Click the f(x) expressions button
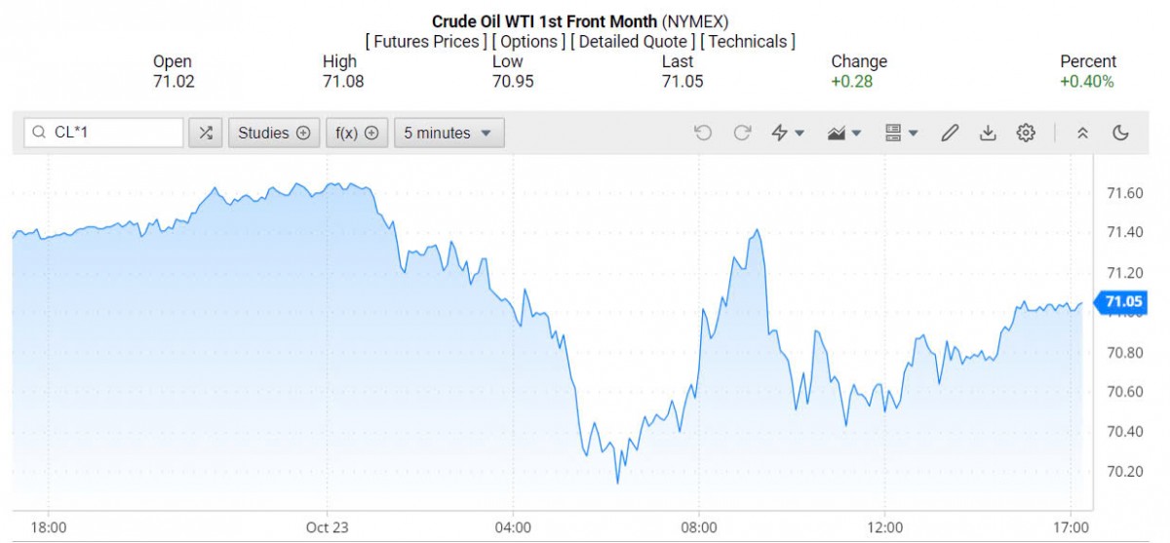 (x=356, y=134)
